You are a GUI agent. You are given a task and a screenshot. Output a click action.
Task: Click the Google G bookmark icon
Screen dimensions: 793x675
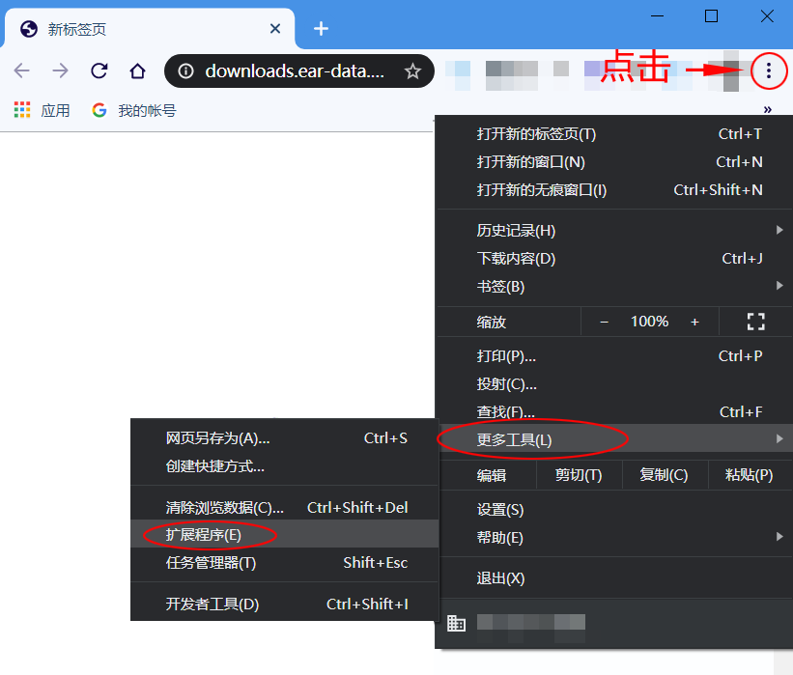coord(99,110)
